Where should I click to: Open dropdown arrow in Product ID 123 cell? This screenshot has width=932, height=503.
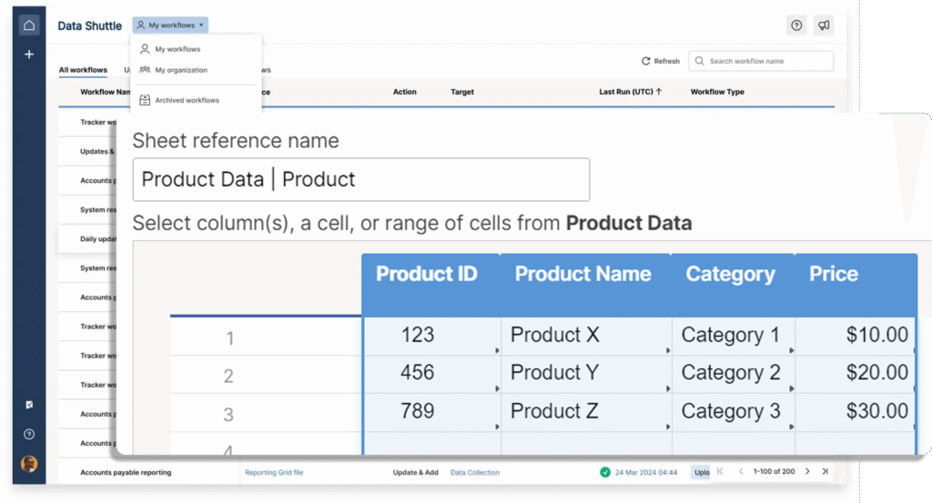tap(497, 350)
